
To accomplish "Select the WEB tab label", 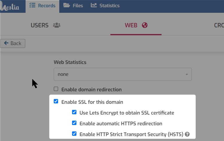I will click(131, 25).
